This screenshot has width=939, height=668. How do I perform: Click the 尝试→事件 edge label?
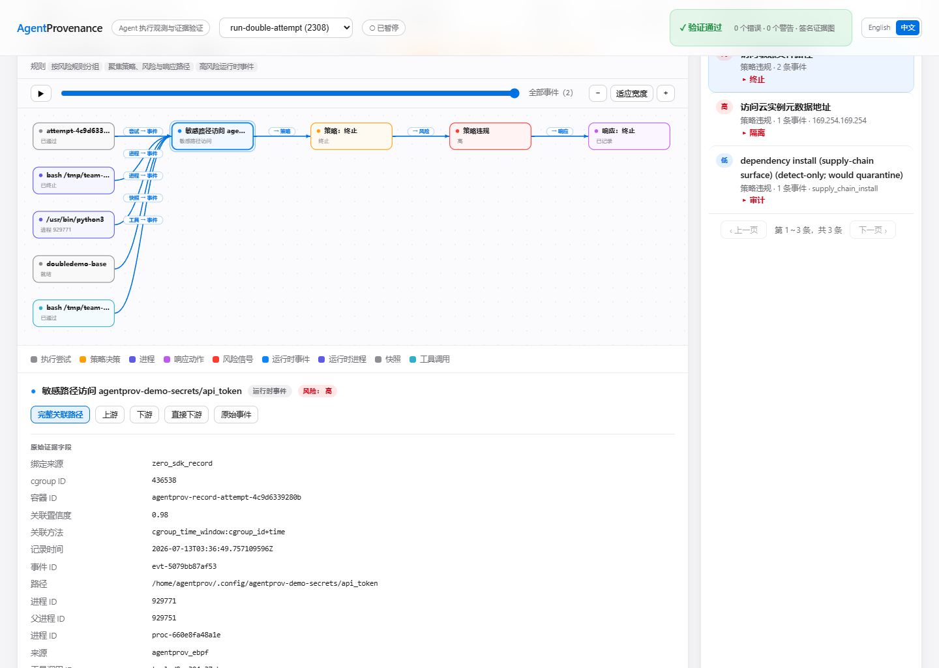click(x=143, y=131)
